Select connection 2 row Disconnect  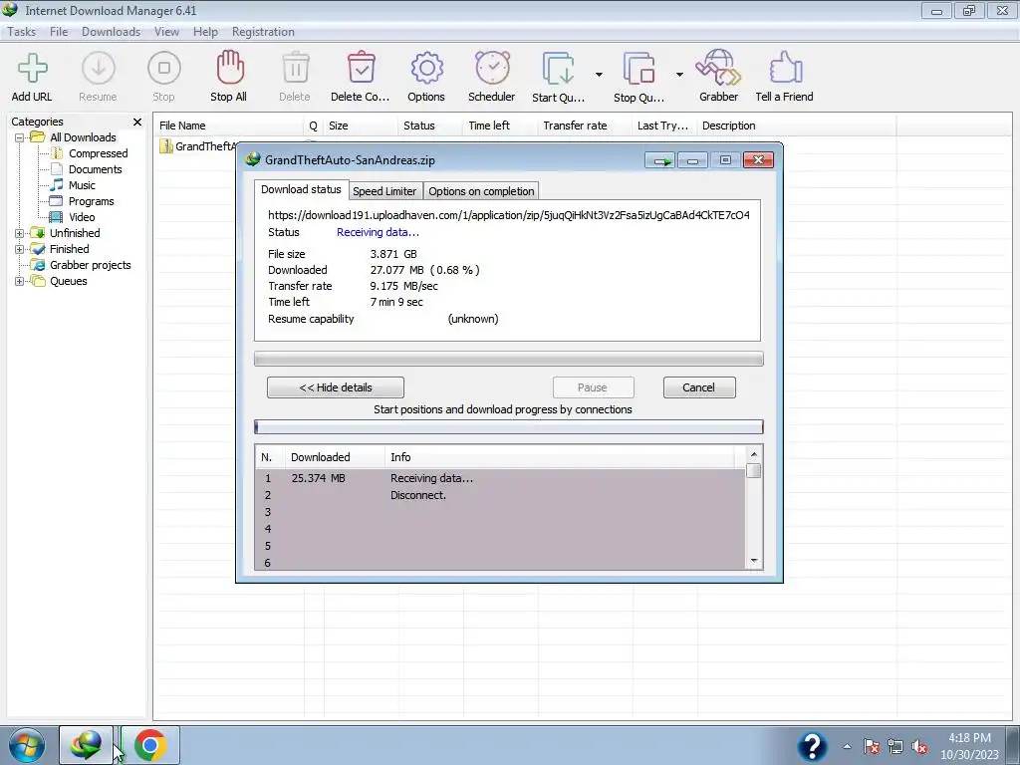coord(500,495)
